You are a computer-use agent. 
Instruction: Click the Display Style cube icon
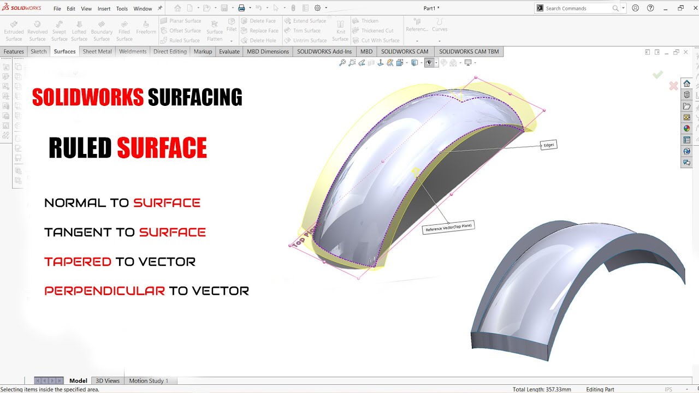pyautogui.click(x=414, y=63)
